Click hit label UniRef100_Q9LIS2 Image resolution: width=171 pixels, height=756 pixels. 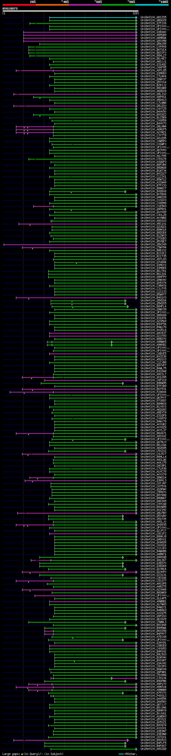tap(153, 94)
